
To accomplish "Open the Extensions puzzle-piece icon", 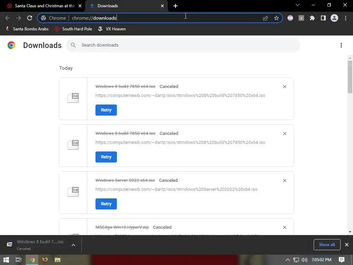I will tap(312, 18).
